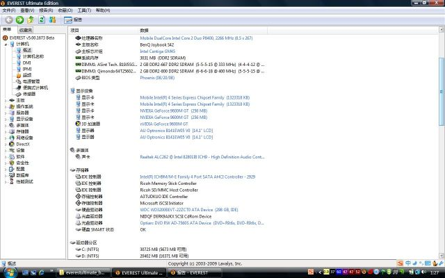Click the vertical scrollbar thumb
The width and height of the screenshot is (445, 278).
tap(442, 92)
